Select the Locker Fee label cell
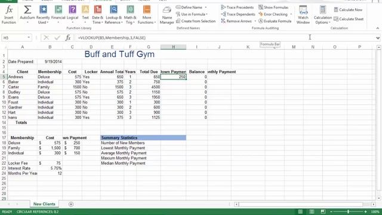382x215 pixels. (23, 163)
